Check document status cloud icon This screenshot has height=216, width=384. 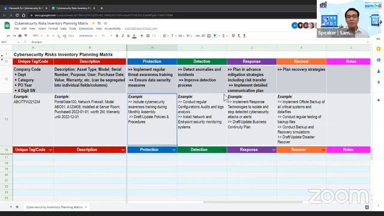[106, 23]
